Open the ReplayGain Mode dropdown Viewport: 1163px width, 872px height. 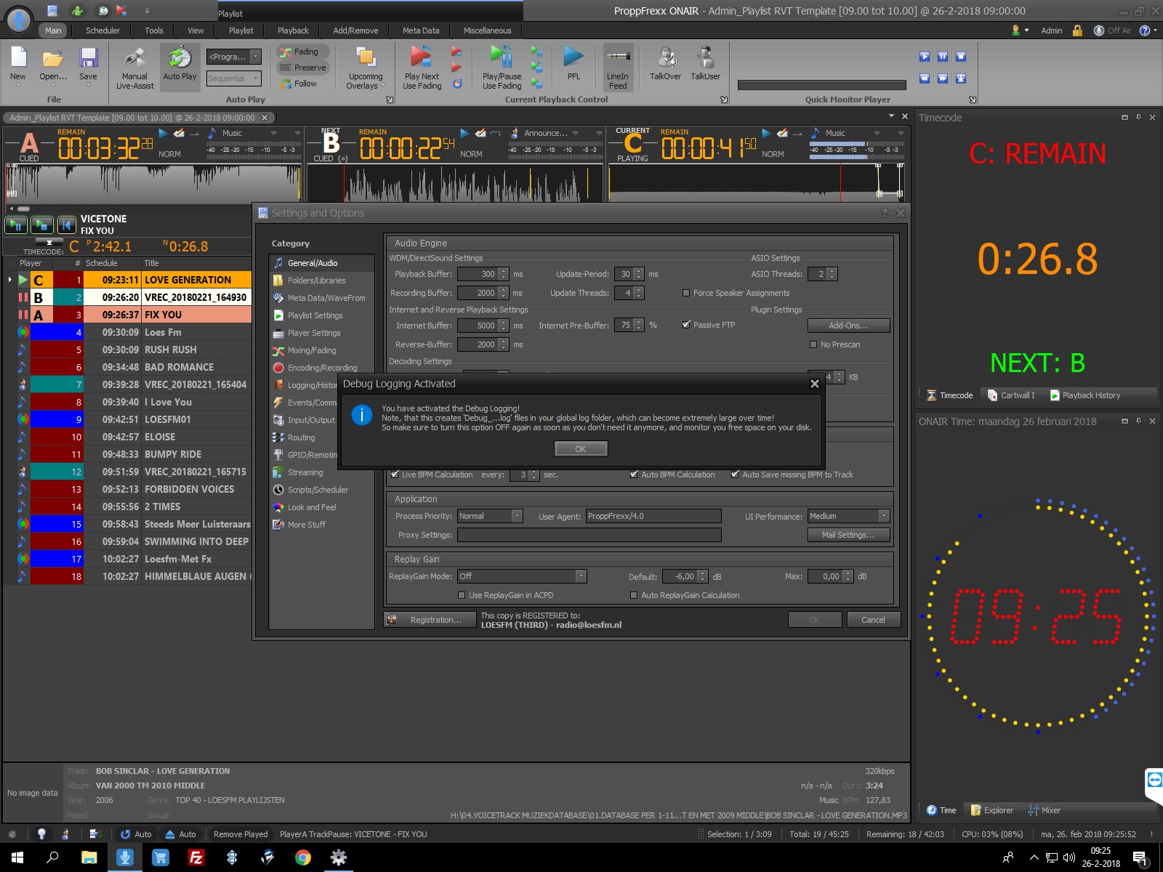(x=580, y=576)
